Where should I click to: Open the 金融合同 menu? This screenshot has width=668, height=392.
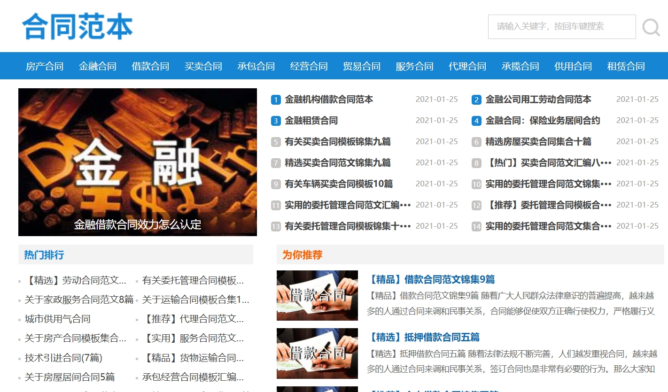[98, 66]
